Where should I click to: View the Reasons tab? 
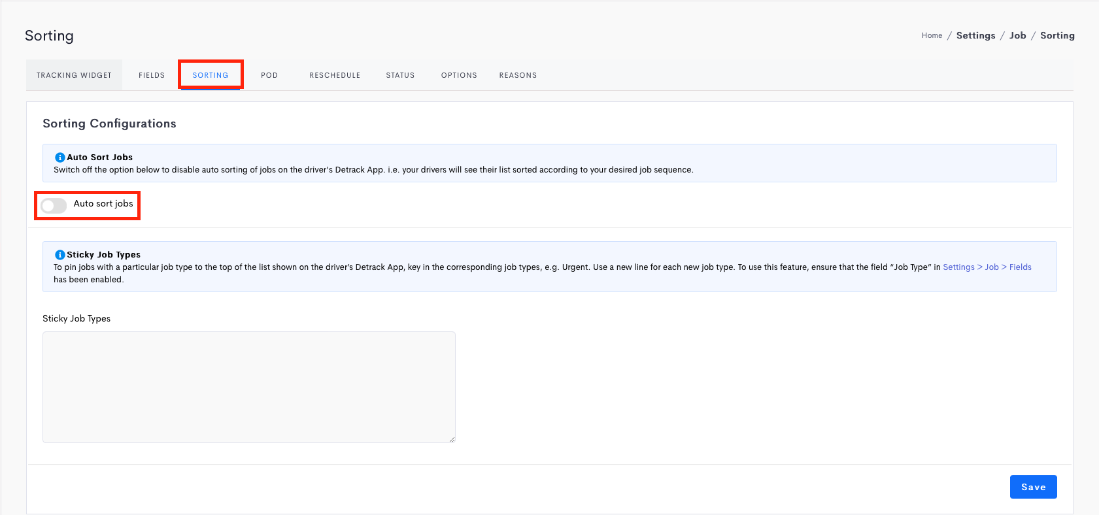point(518,75)
